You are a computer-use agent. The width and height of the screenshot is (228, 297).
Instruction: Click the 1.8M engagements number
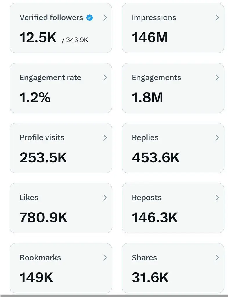(147, 97)
